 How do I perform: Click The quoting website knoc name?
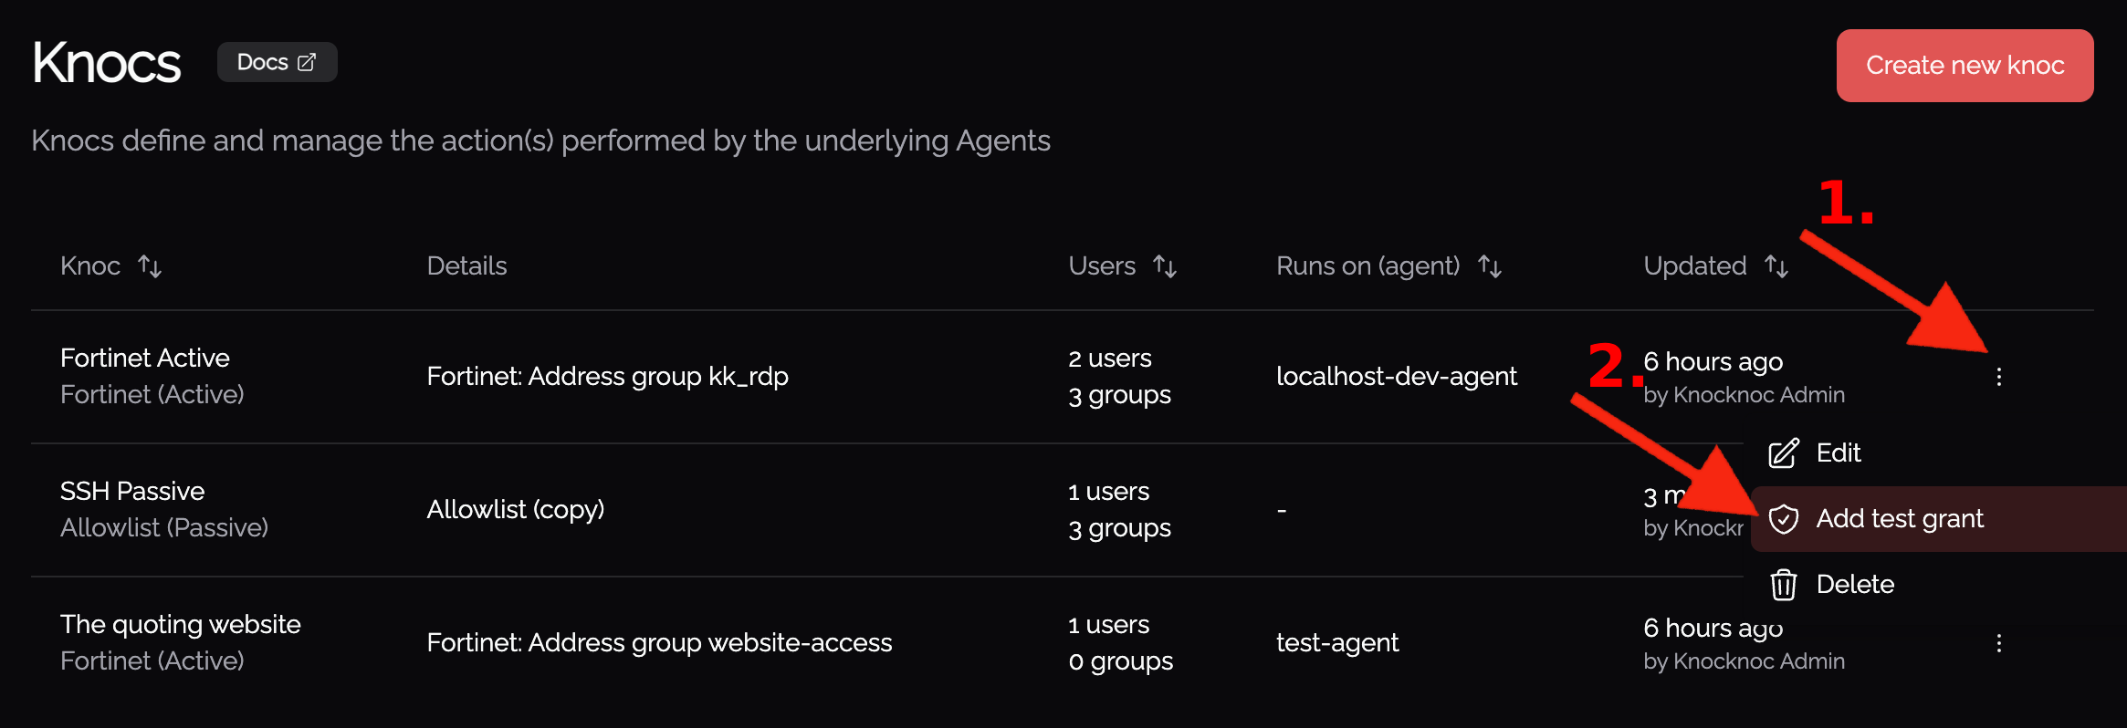181,624
